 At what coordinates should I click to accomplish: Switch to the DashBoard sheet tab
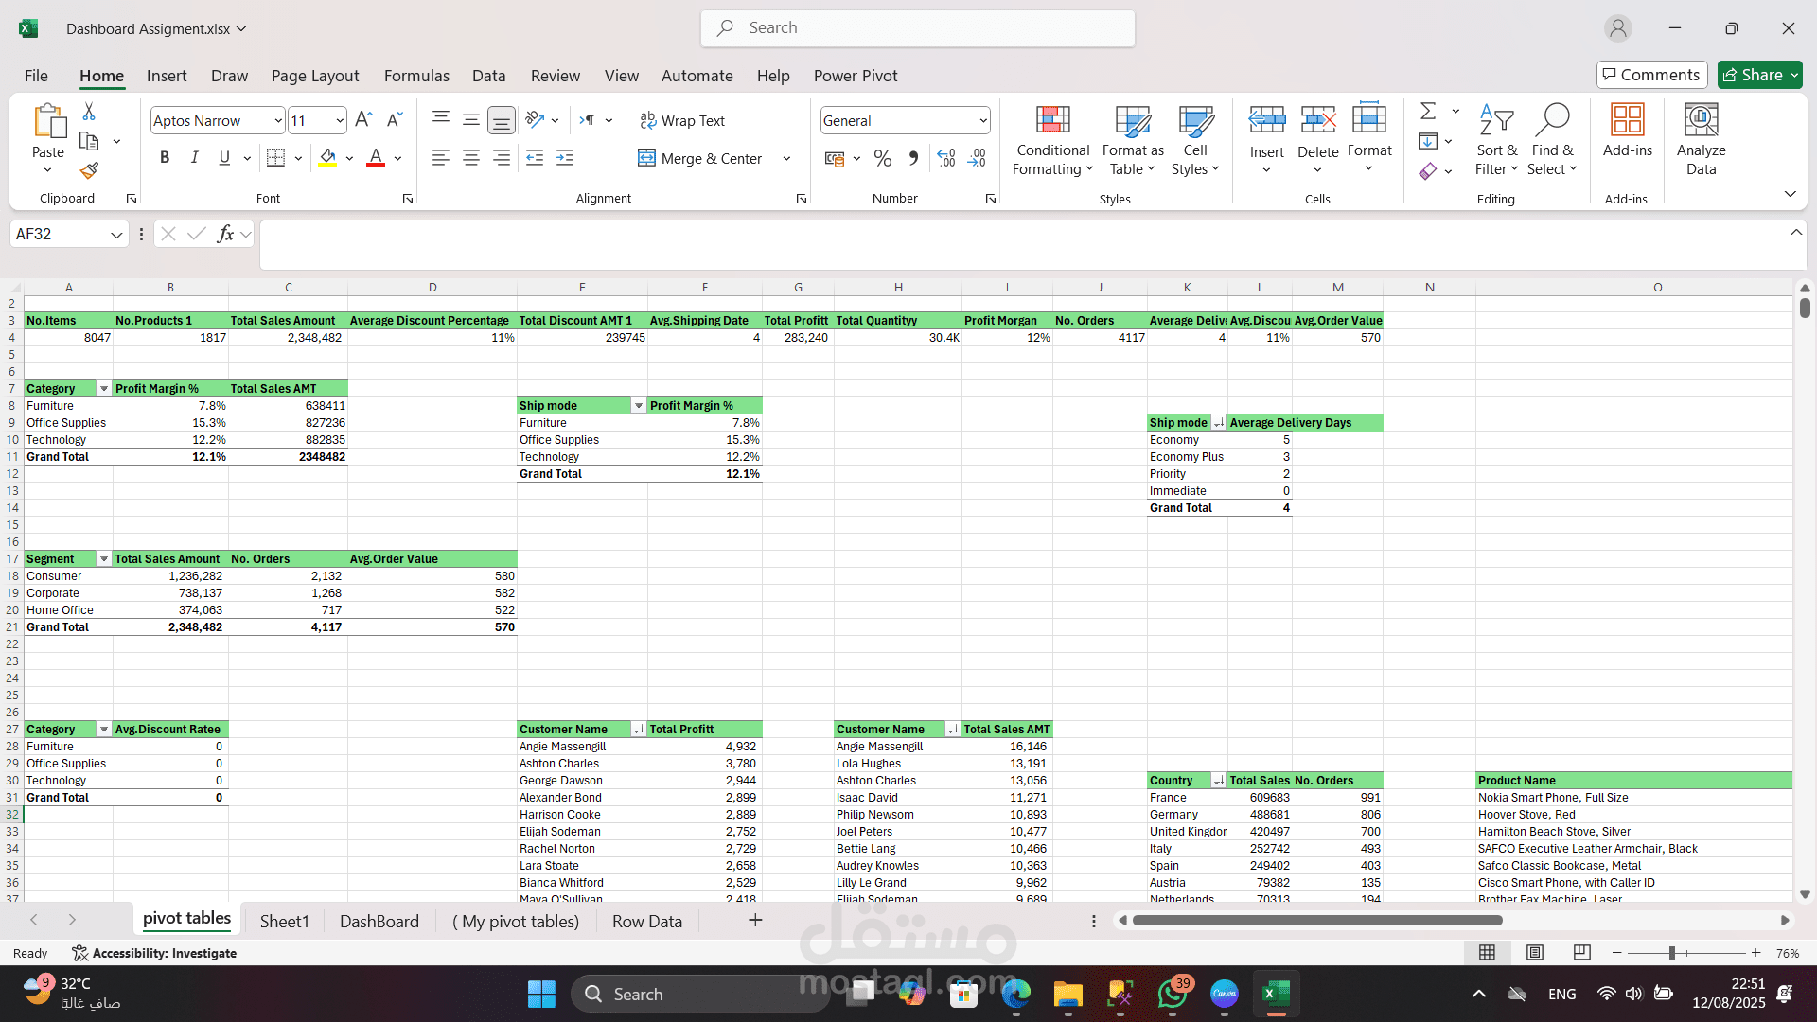379,921
